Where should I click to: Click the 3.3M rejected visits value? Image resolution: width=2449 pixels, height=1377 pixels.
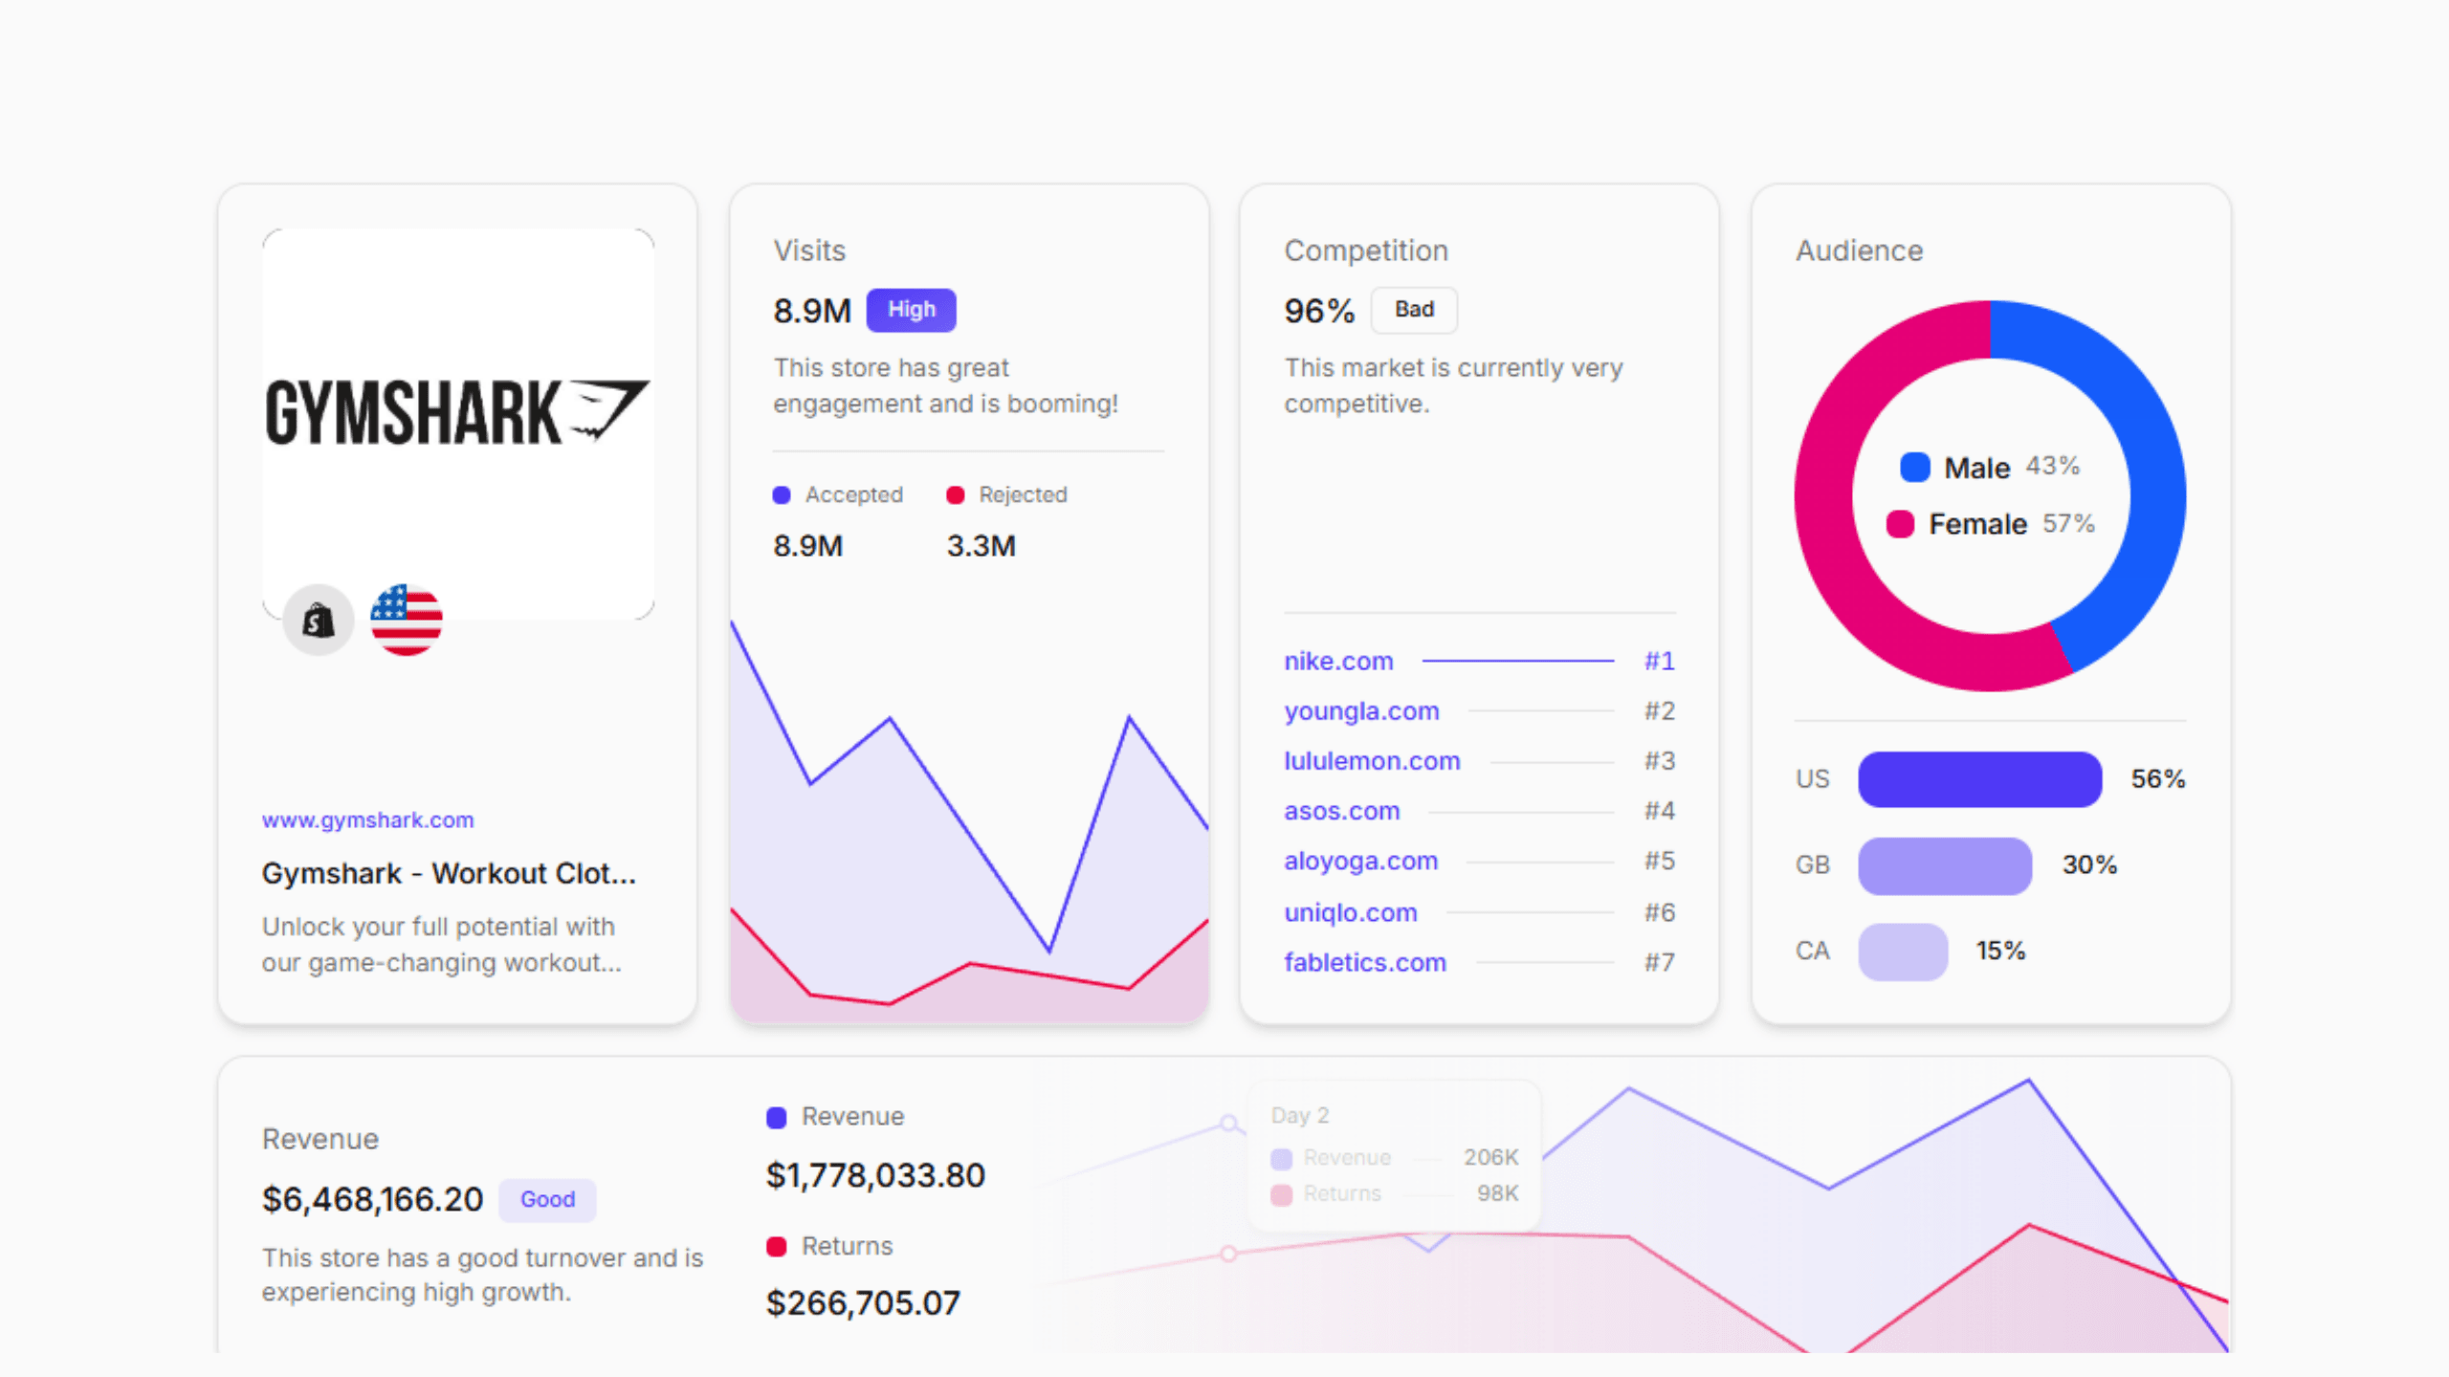click(x=982, y=546)
